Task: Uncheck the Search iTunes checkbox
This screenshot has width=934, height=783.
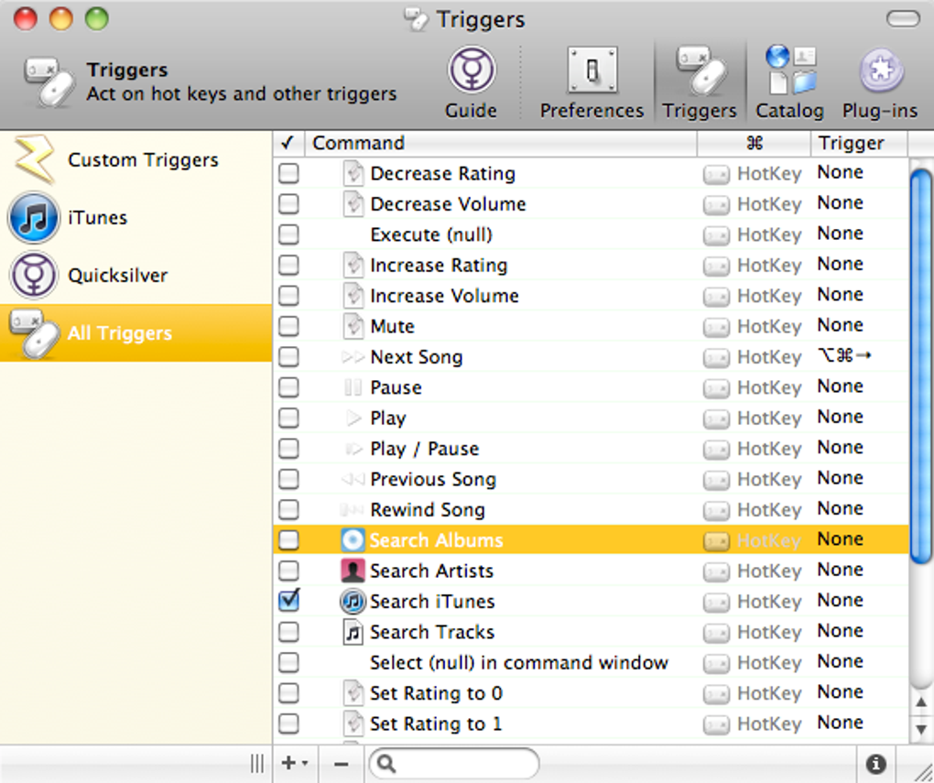Action: 288,601
